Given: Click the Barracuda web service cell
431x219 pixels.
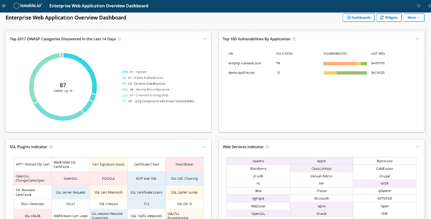Looking at the screenshot, I should (x=385, y=161).
